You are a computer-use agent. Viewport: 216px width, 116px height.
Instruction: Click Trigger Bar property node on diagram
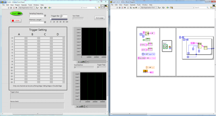coord(150,54)
